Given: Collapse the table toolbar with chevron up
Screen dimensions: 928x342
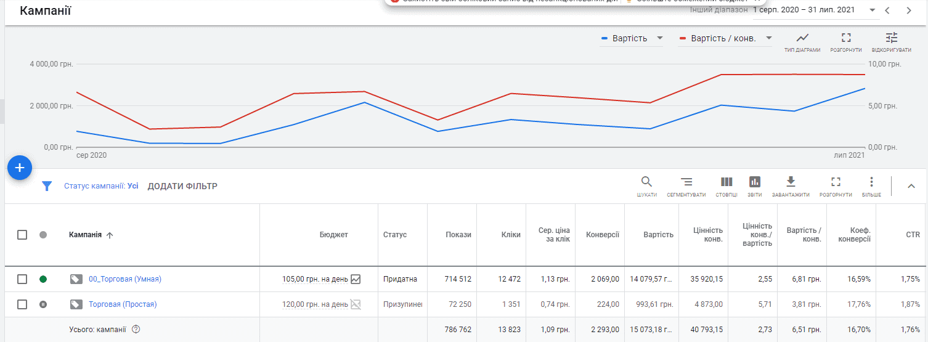Looking at the screenshot, I should pos(911,186).
